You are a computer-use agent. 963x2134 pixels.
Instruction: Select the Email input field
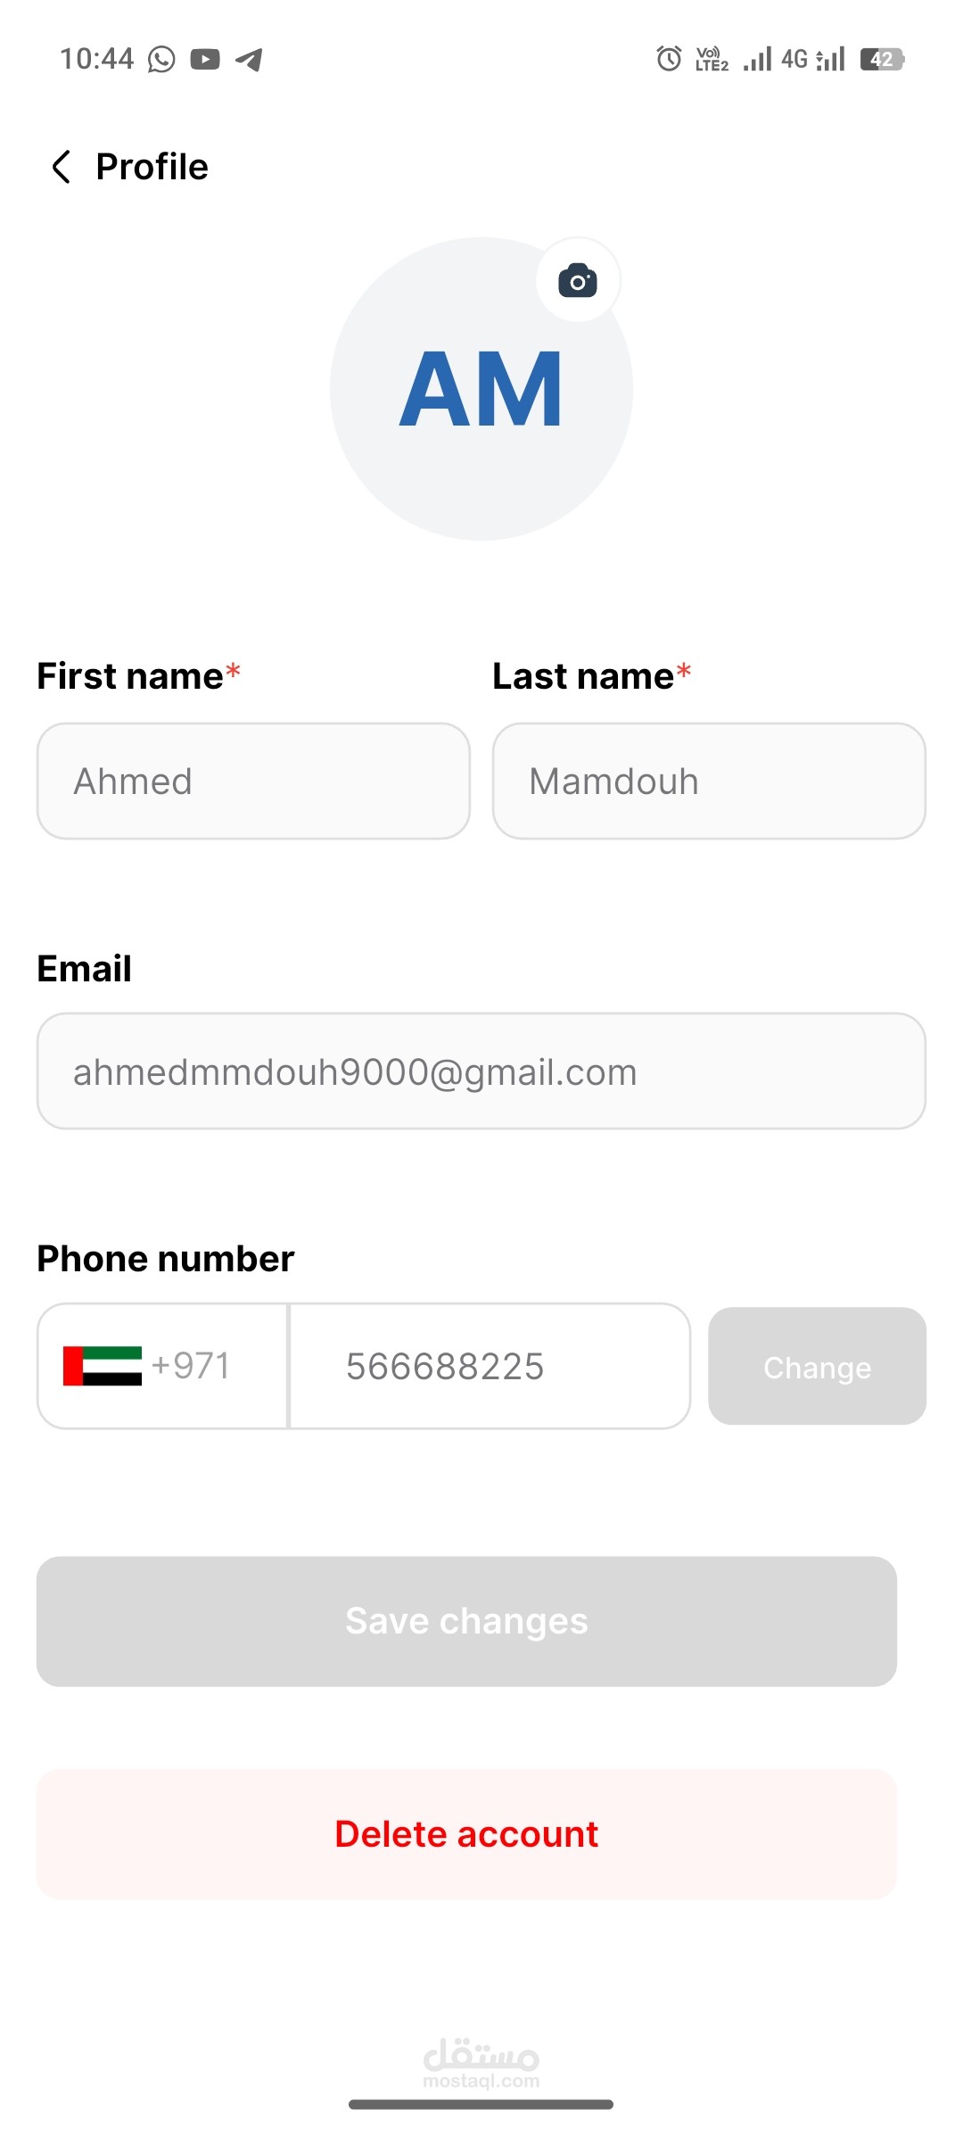(481, 1071)
